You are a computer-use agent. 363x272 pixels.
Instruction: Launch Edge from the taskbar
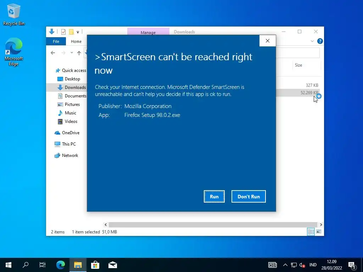(x=61, y=265)
